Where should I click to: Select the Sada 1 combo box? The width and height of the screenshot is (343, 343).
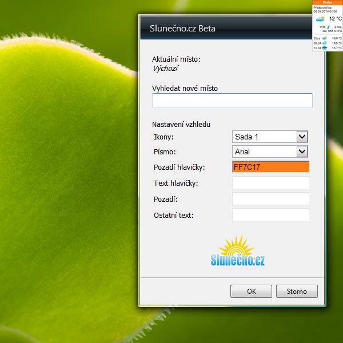tap(265, 137)
